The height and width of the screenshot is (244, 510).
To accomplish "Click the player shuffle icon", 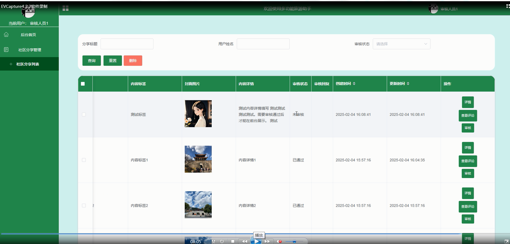I will 213,241.
